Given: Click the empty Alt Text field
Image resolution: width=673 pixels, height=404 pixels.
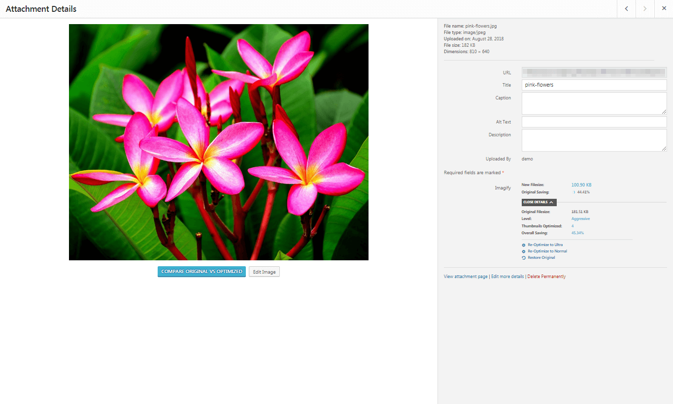Looking at the screenshot, I should click(x=594, y=122).
